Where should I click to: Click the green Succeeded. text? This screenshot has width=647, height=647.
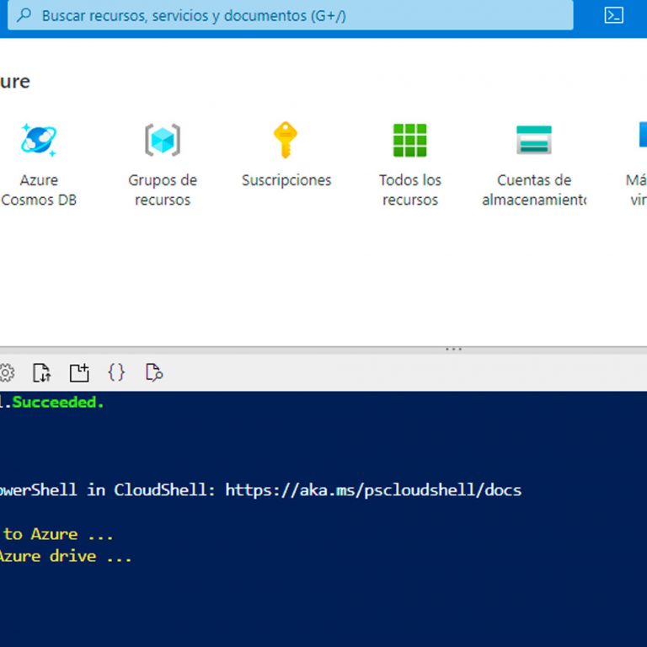coord(58,402)
